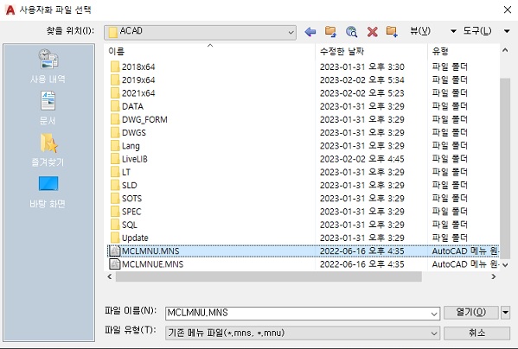Click the 취소 cancel button
The height and width of the screenshot is (349, 518).
[x=476, y=333]
